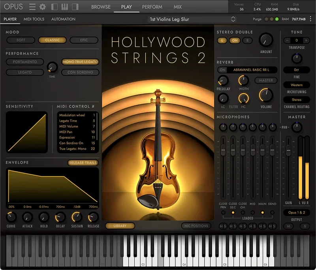Enable Con Sordino

[80, 72]
